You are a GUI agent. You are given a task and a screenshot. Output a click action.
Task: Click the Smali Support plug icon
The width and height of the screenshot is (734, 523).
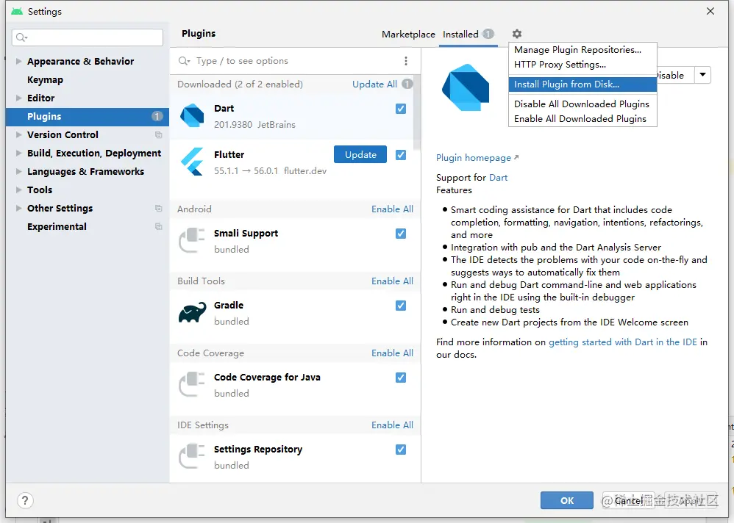[x=193, y=240]
